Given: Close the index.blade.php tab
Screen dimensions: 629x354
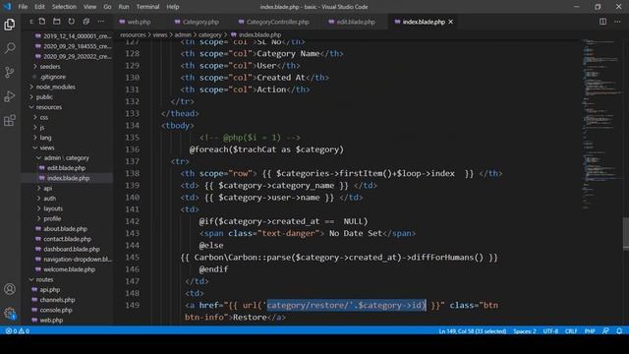Looking at the screenshot, I should [450, 22].
